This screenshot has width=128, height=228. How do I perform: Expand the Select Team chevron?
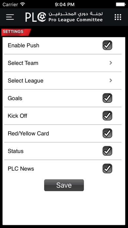tap(111, 63)
